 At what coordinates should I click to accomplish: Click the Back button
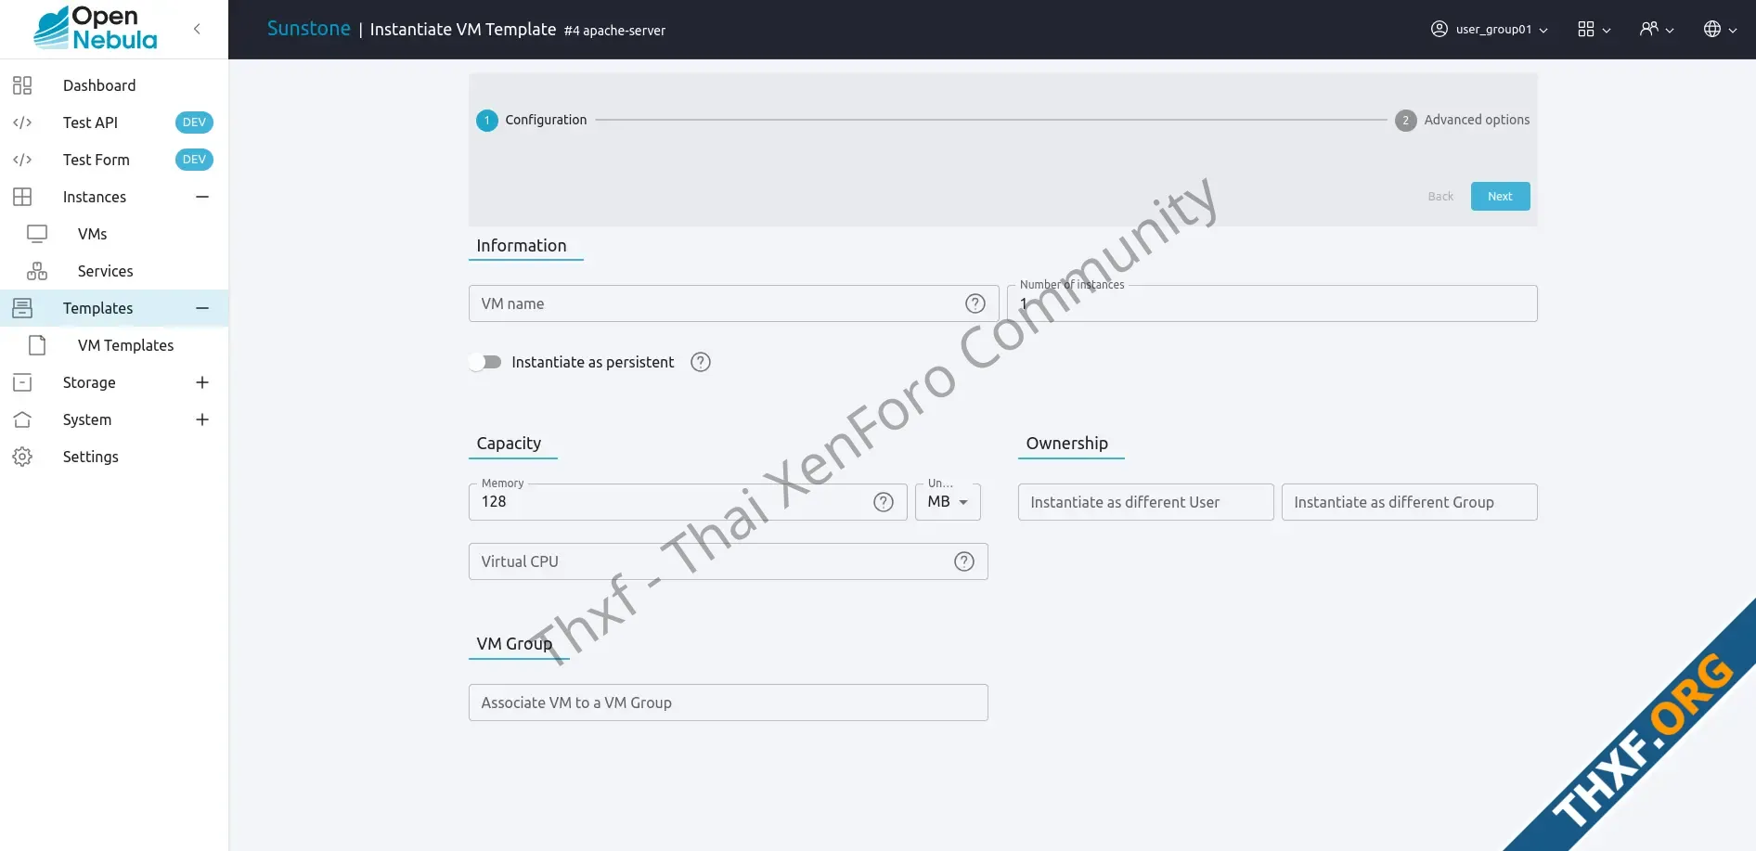1440,196
